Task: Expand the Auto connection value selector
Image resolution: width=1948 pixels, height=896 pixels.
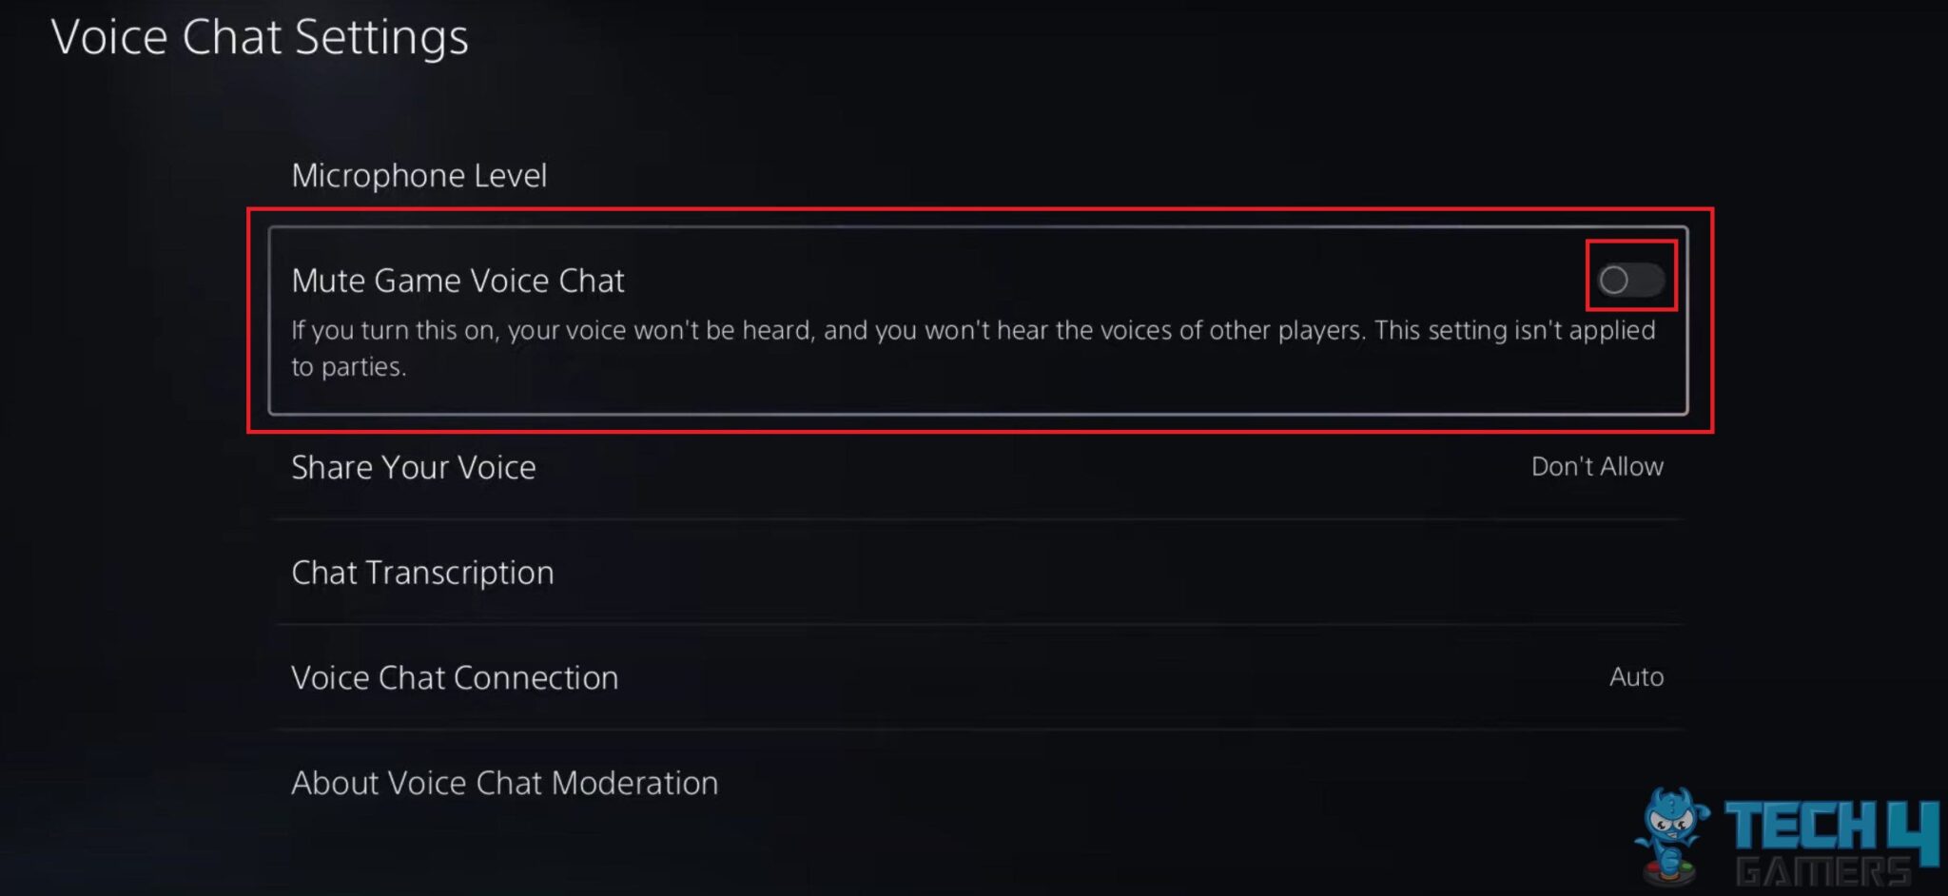Action: [1636, 677]
